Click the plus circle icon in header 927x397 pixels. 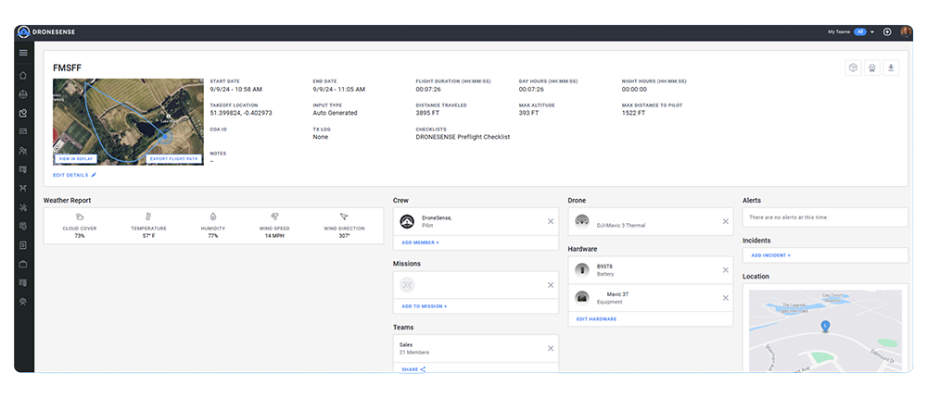[x=887, y=31]
